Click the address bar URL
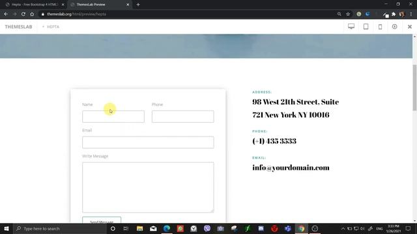The width and height of the screenshot is (417, 234). click(77, 14)
